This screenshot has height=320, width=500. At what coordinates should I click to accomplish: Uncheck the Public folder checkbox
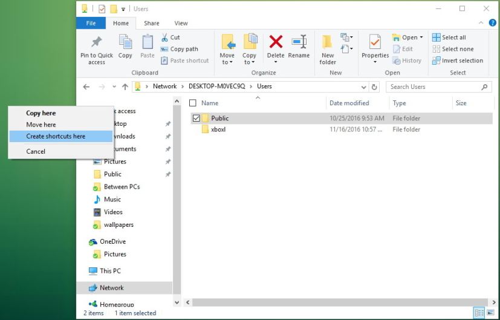pyautogui.click(x=196, y=118)
